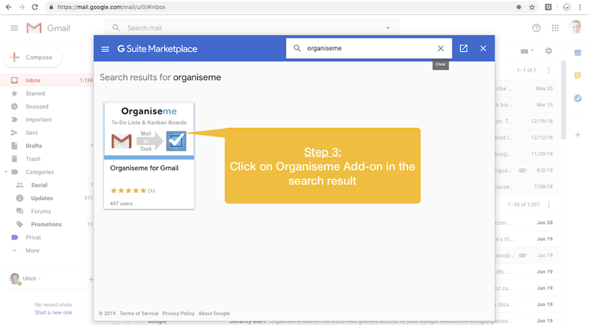The height and width of the screenshot is (325, 600).
Task: Go back with the browser back arrow
Action: click(x=9, y=7)
